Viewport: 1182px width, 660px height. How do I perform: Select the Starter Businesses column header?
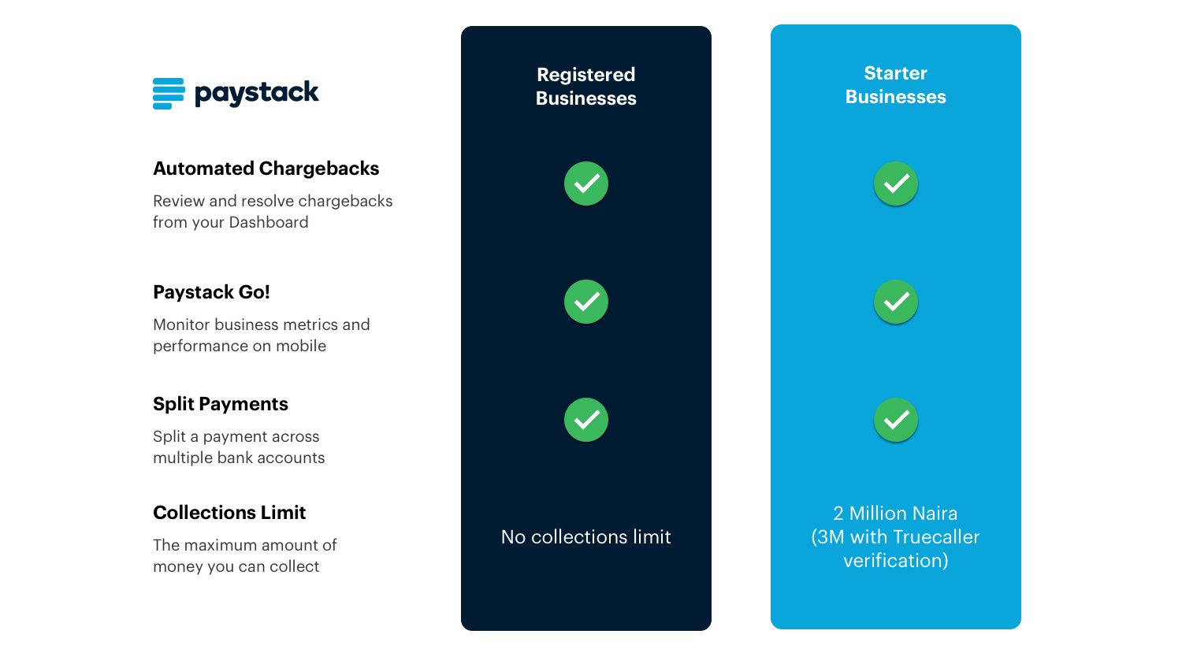click(x=896, y=85)
